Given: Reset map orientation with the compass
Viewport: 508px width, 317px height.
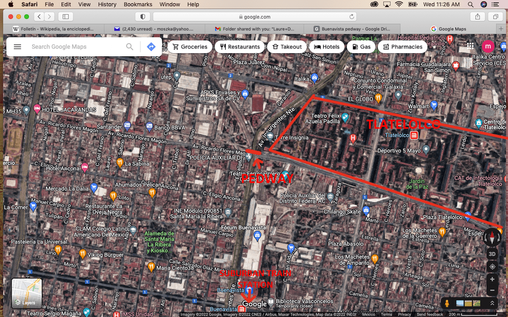Looking at the screenshot, I should pos(492,237).
